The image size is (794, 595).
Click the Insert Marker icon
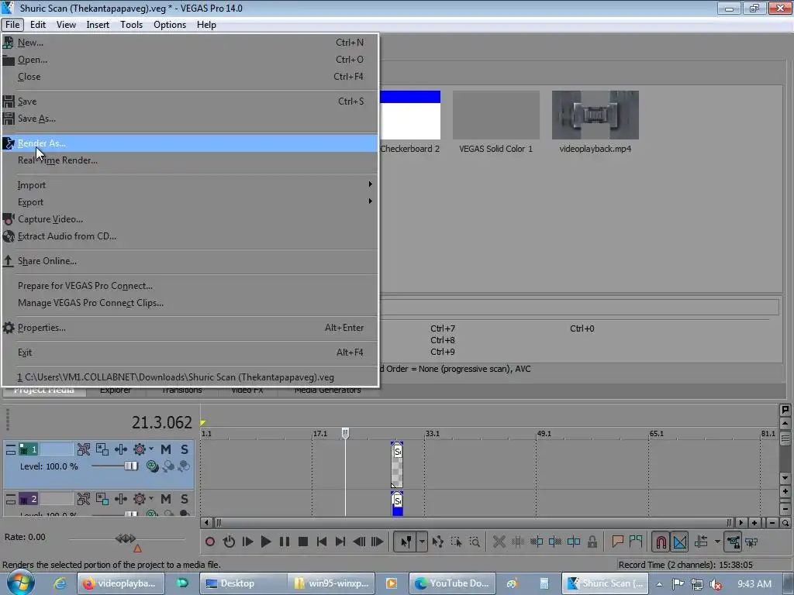pyautogui.click(x=617, y=542)
